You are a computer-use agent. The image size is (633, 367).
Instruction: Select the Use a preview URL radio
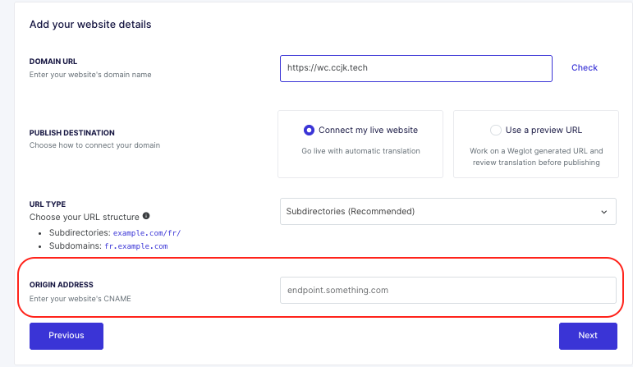click(x=496, y=130)
